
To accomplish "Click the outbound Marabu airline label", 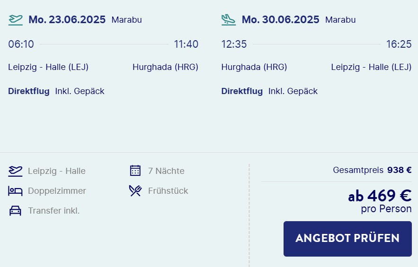I will tap(126, 20).
